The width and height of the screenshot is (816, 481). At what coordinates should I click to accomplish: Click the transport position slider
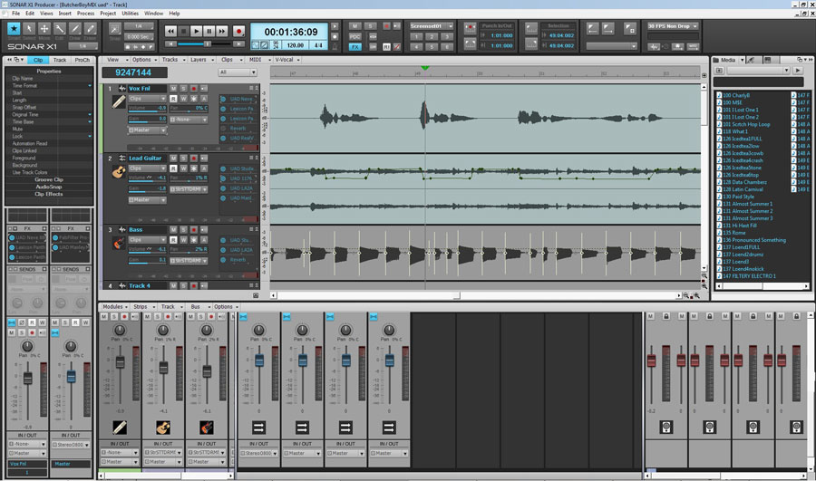click(207, 44)
